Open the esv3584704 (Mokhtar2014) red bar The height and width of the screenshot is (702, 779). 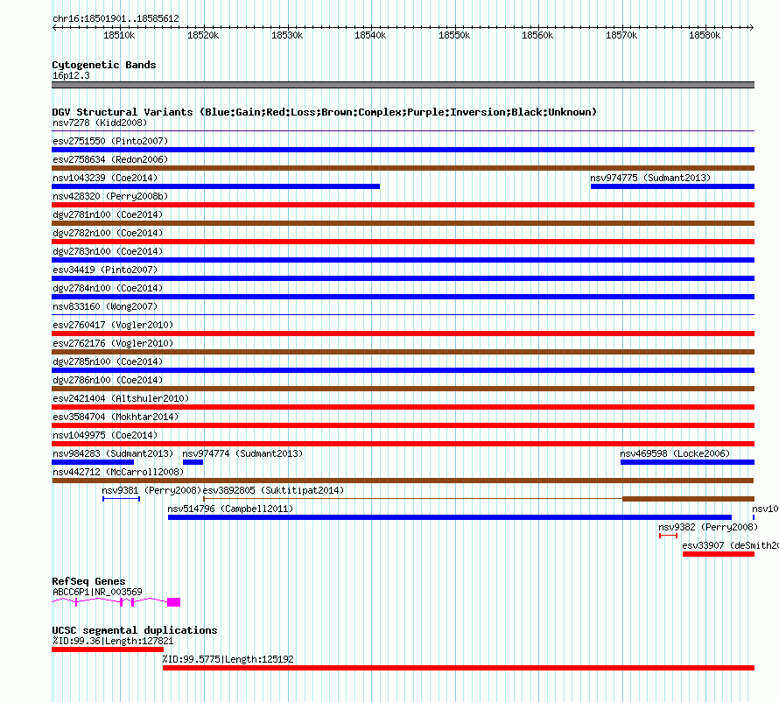[403, 425]
